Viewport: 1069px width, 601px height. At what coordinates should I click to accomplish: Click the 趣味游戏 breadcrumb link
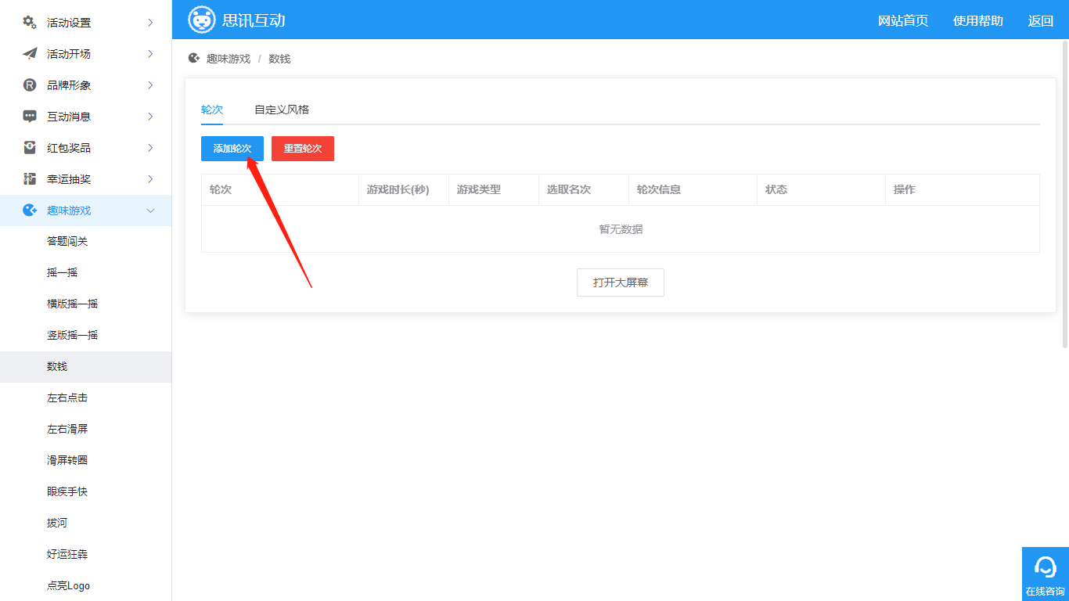(x=229, y=59)
